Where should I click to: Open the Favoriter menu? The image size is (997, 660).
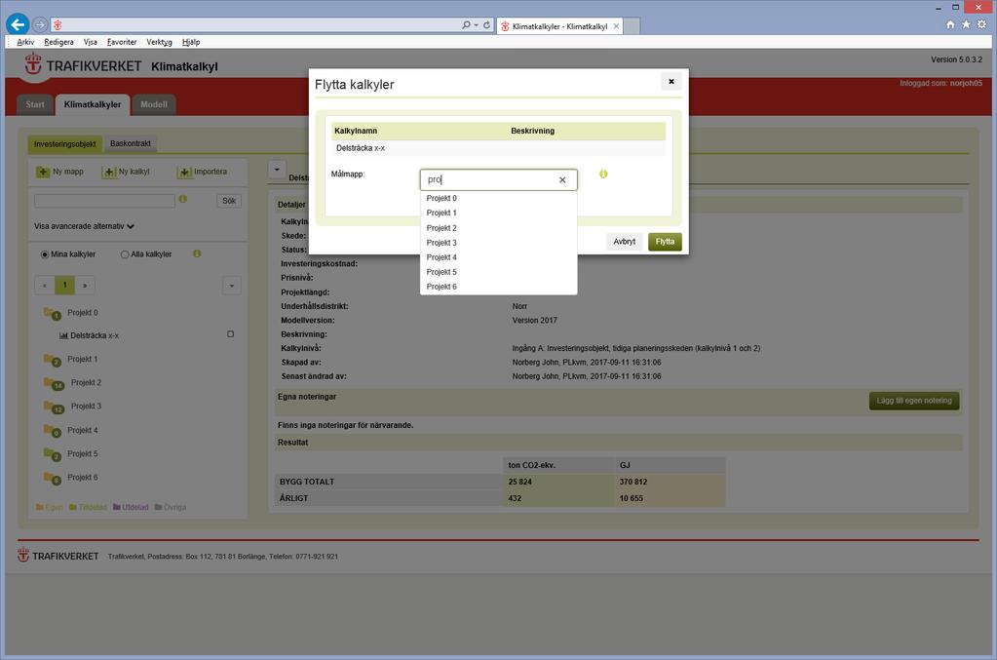[122, 42]
